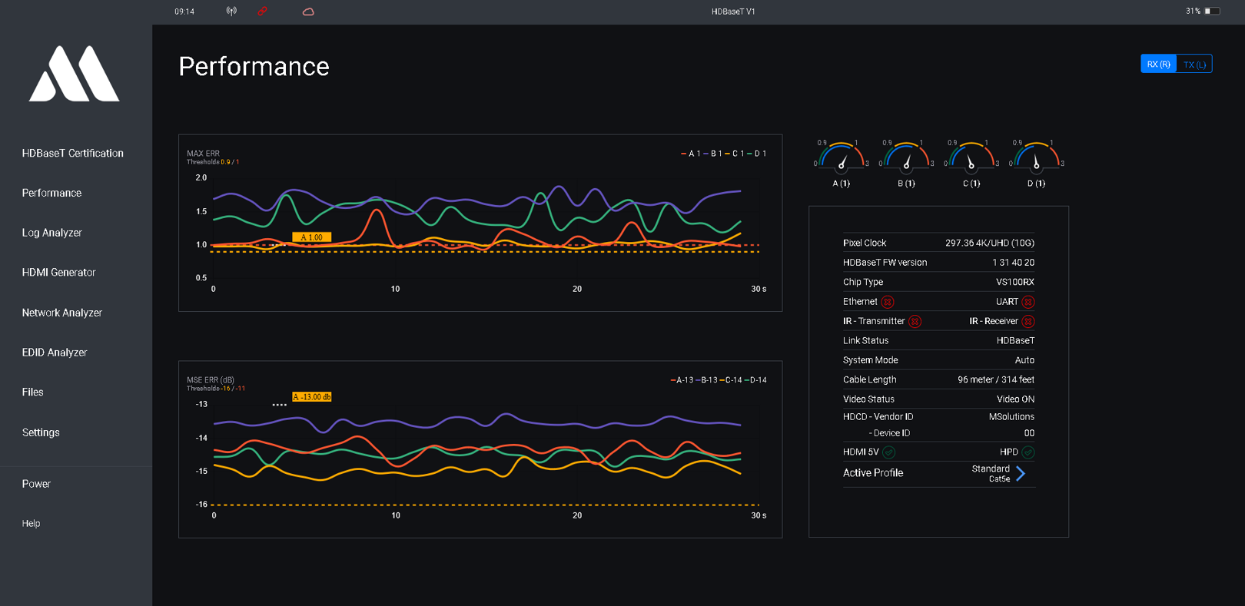Open HDBaseT Certification page

73,154
